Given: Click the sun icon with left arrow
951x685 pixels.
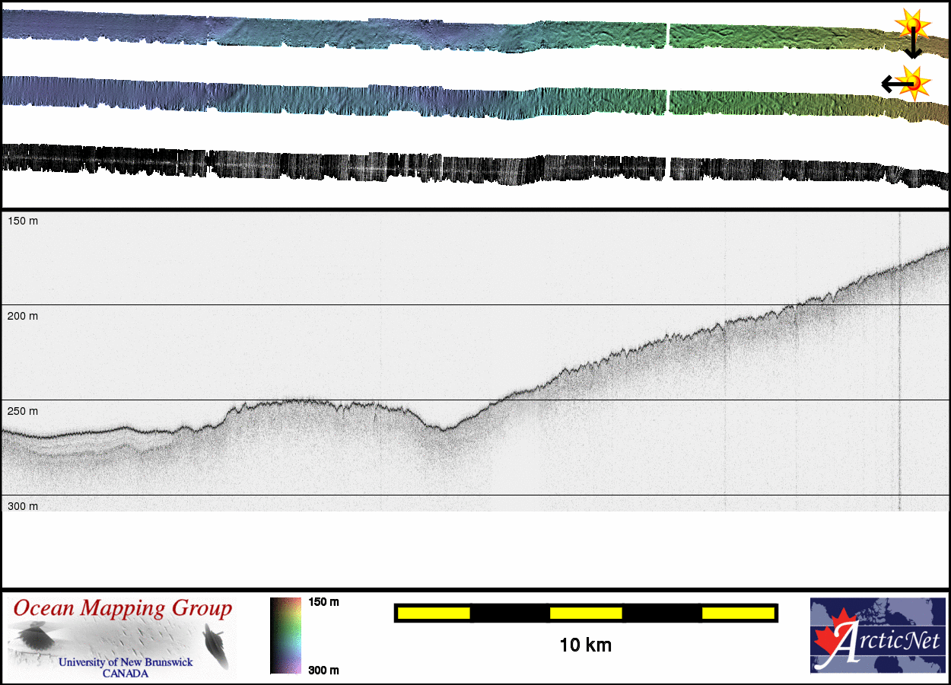Looking at the screenshot, I should pyautogui.click(x=910, y=82).
